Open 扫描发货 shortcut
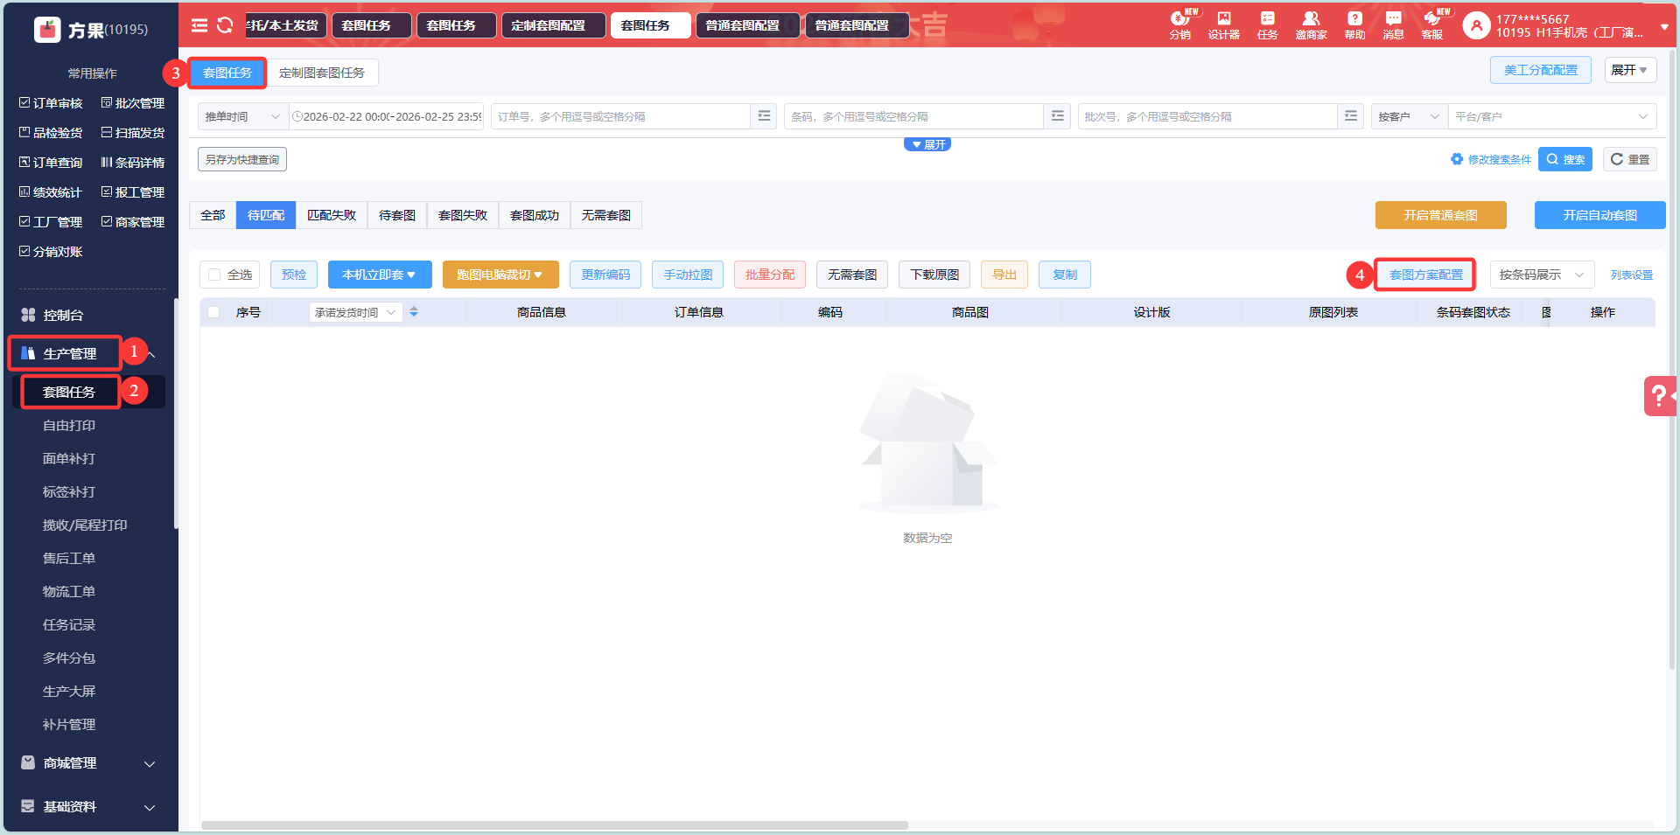The width and height of the screenshot is (1680, 835). [x=133, y=133]
